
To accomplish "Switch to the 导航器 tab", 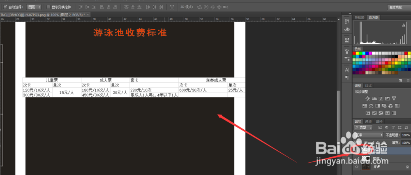I will coord(359,18).
